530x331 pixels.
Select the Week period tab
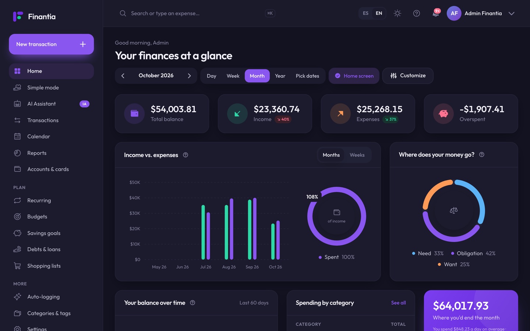[x=233, y=76]
